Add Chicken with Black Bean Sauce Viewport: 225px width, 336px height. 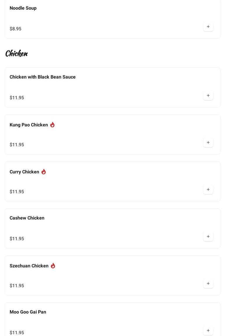point(208,95)
